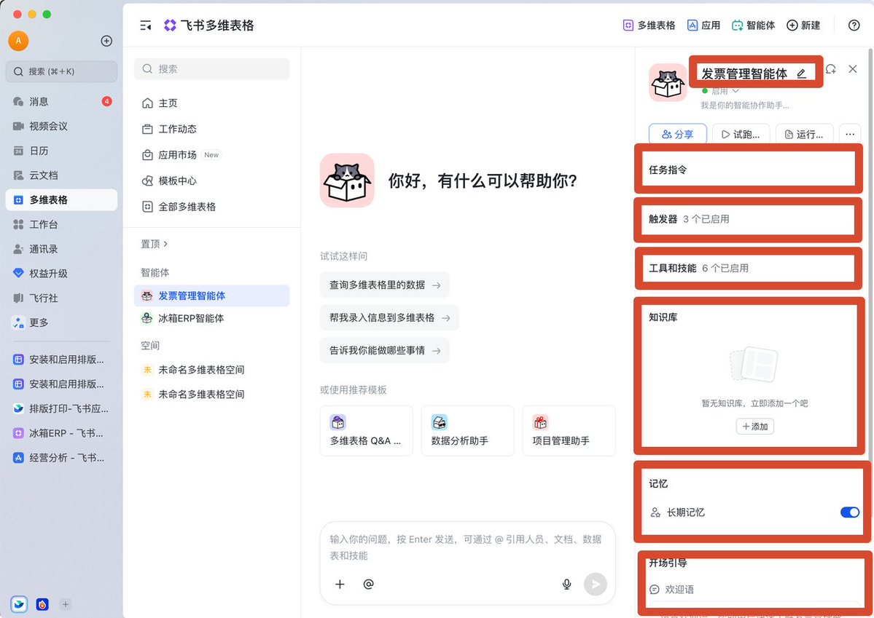
Task: Open 工作动态 in navigation
Action: 212,129
